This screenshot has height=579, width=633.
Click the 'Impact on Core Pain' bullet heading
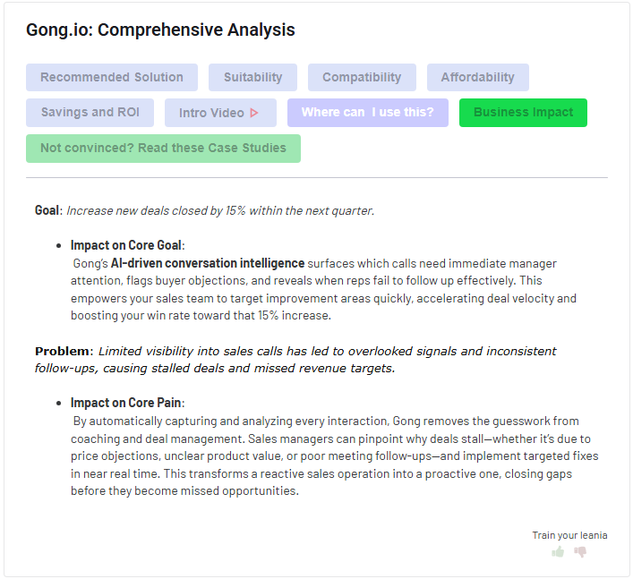[127, 403]
